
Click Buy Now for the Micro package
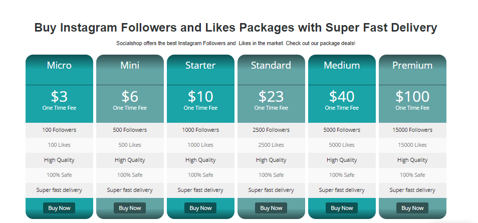pos(59,208)
